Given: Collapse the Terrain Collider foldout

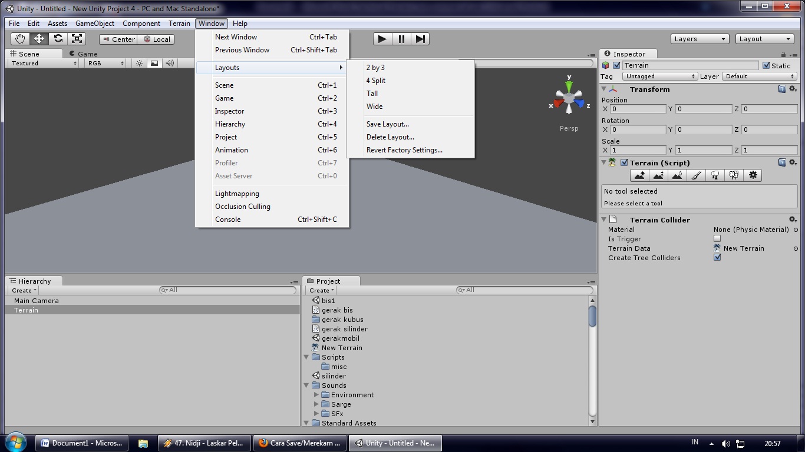Looking at the screenshot, I should tap(604, 220).
